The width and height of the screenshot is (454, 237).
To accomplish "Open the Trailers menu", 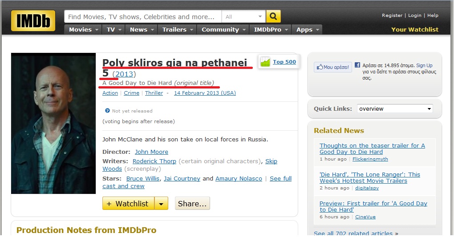I will click(x=177, y=29).
